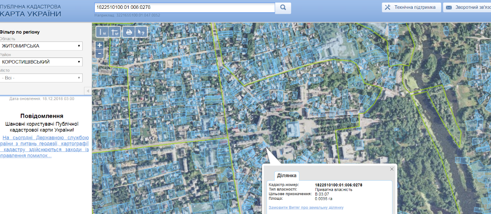This screenshot has height=214, width=491.
Task: Open the Район dropdown showing КОРОСТИШІВСЬКИЙ
Action: point(41,62)
